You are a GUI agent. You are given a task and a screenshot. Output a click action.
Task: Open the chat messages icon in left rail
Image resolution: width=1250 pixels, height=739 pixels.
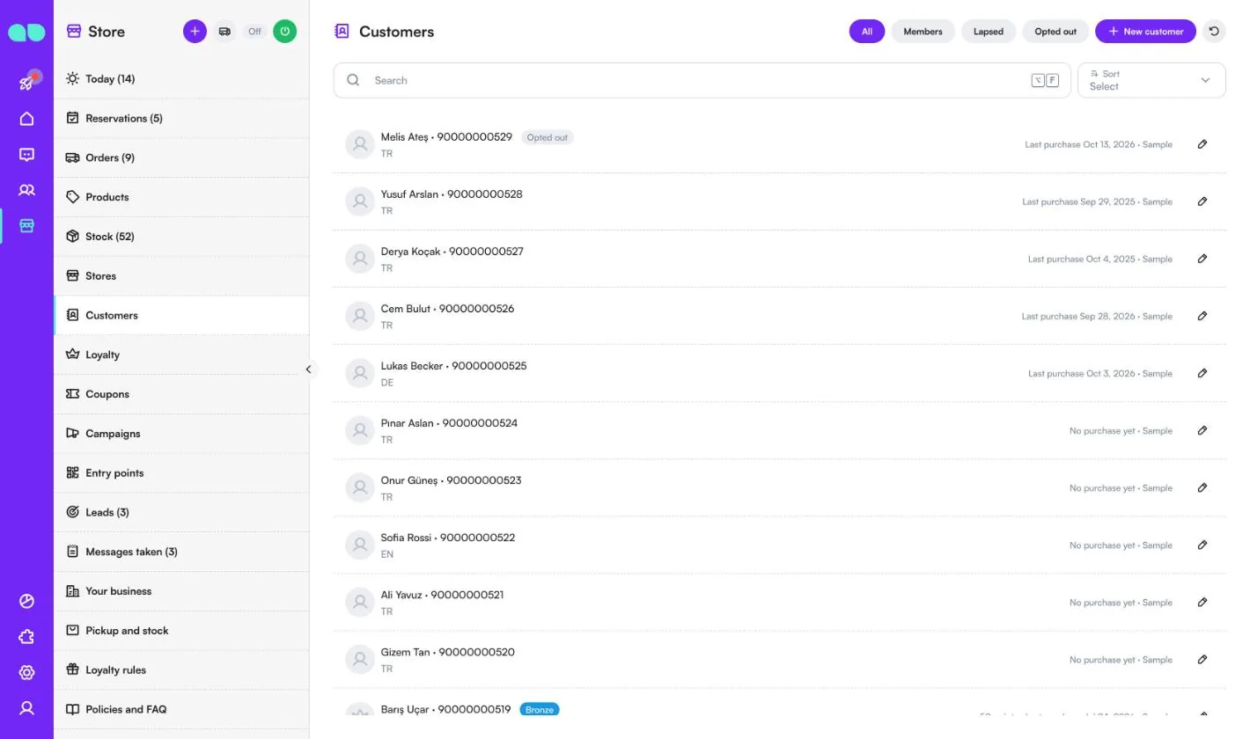tap(26, 155)
